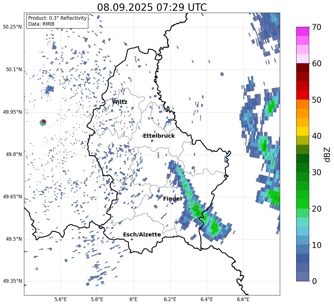Click the red radar site marker
Screen dimensions: 334x305
point(44,121)
